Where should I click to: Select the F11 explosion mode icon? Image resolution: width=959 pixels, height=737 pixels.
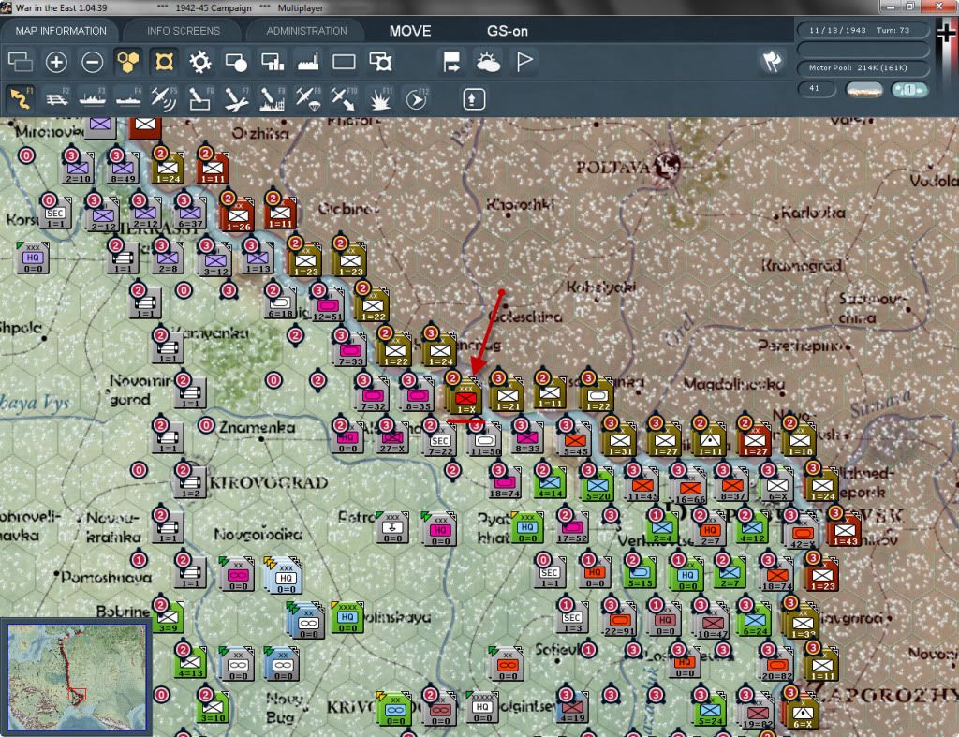point(380,98)
